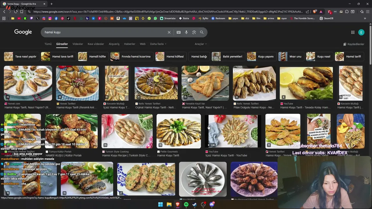Open the Google apps grid icon
372x209 pixels.
click(353, 32)
